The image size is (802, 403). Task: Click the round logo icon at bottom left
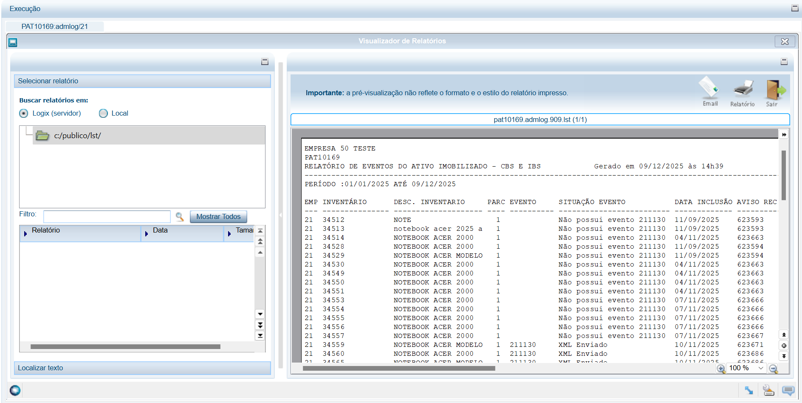tap(15, 390)
